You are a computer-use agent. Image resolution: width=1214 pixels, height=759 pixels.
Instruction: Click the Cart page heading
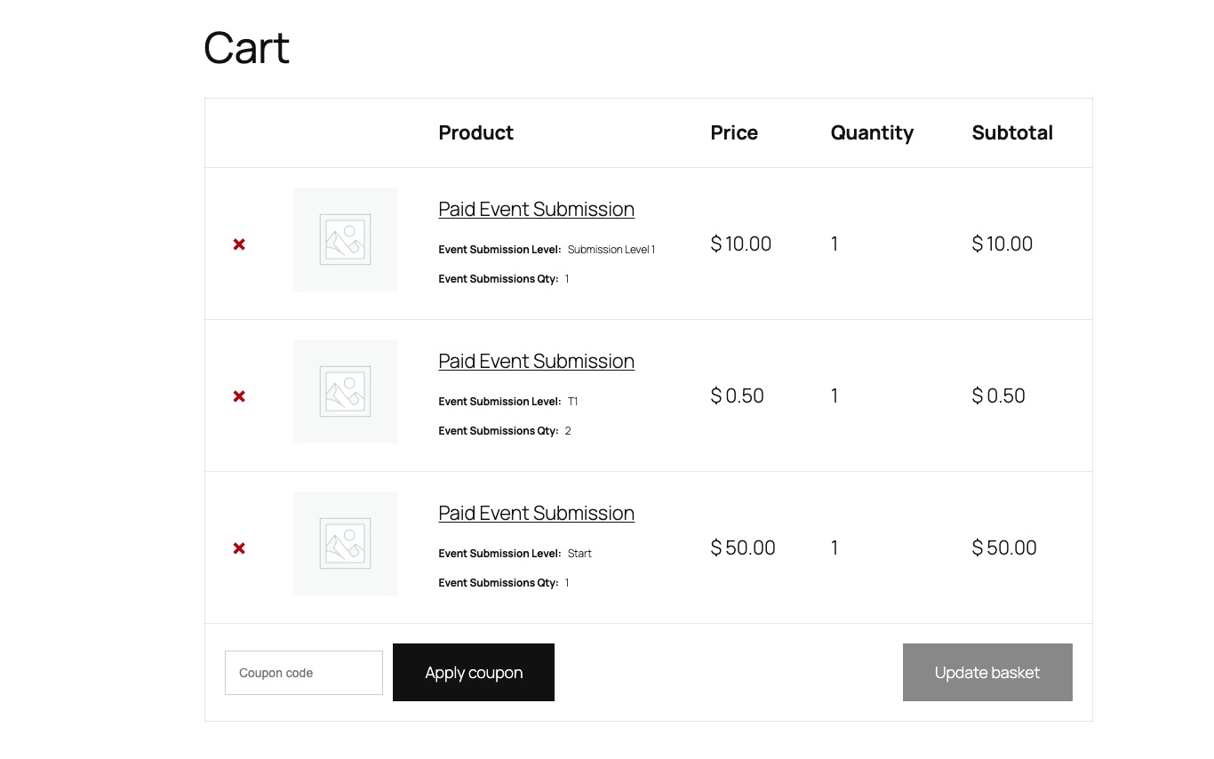pos(246,48)
